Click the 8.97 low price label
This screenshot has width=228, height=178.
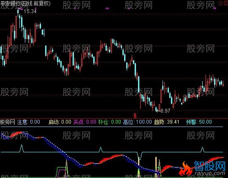click(166, 111)
